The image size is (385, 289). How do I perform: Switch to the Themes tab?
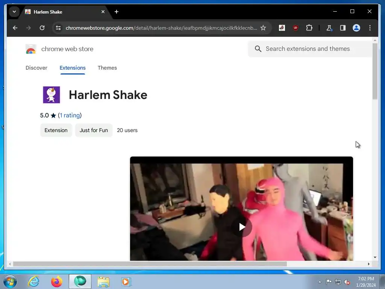(x=107, y=68)
